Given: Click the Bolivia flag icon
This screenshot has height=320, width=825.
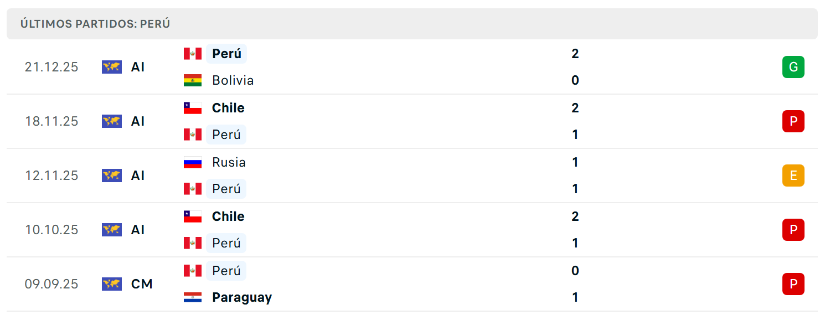Looking at the screenshot, I should tap(193, 80).
